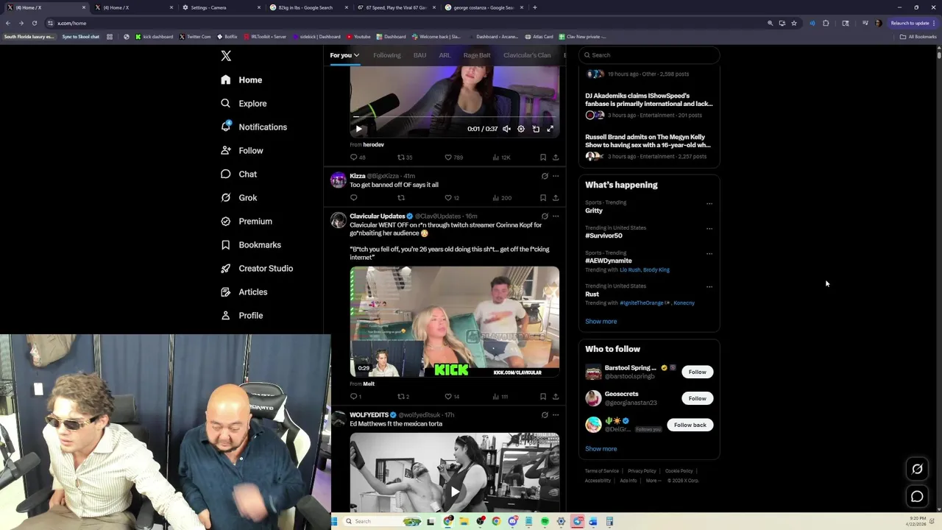Enter picture-in-picture on herodev video

click(536, 129)
